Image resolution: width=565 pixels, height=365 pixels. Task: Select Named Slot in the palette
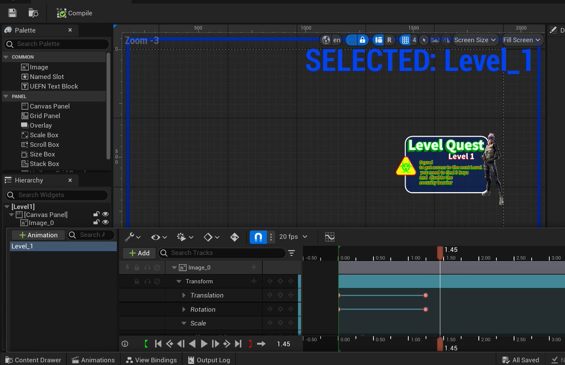(x=42, y=77)
